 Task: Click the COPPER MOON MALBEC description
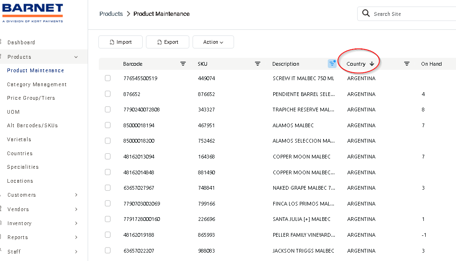click(x=302, y=157)
